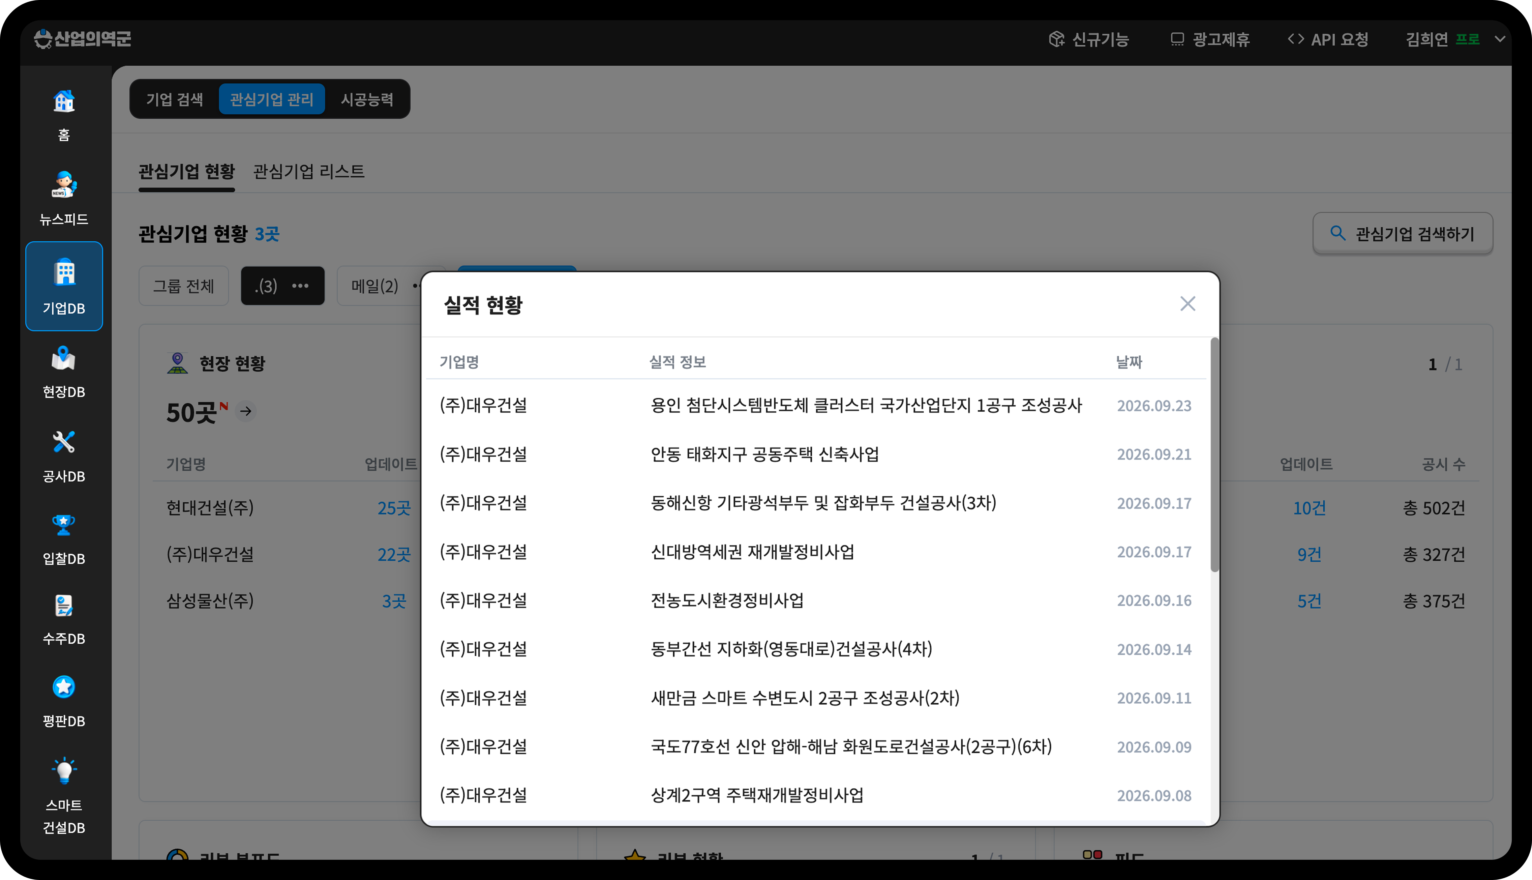Open 신규기능 in top bar
Viewport: 1532px width, 880px height.
[x=1089, y=39]
